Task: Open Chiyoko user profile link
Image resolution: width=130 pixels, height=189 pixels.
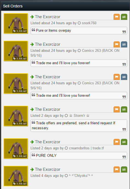Action: point(81,176)
